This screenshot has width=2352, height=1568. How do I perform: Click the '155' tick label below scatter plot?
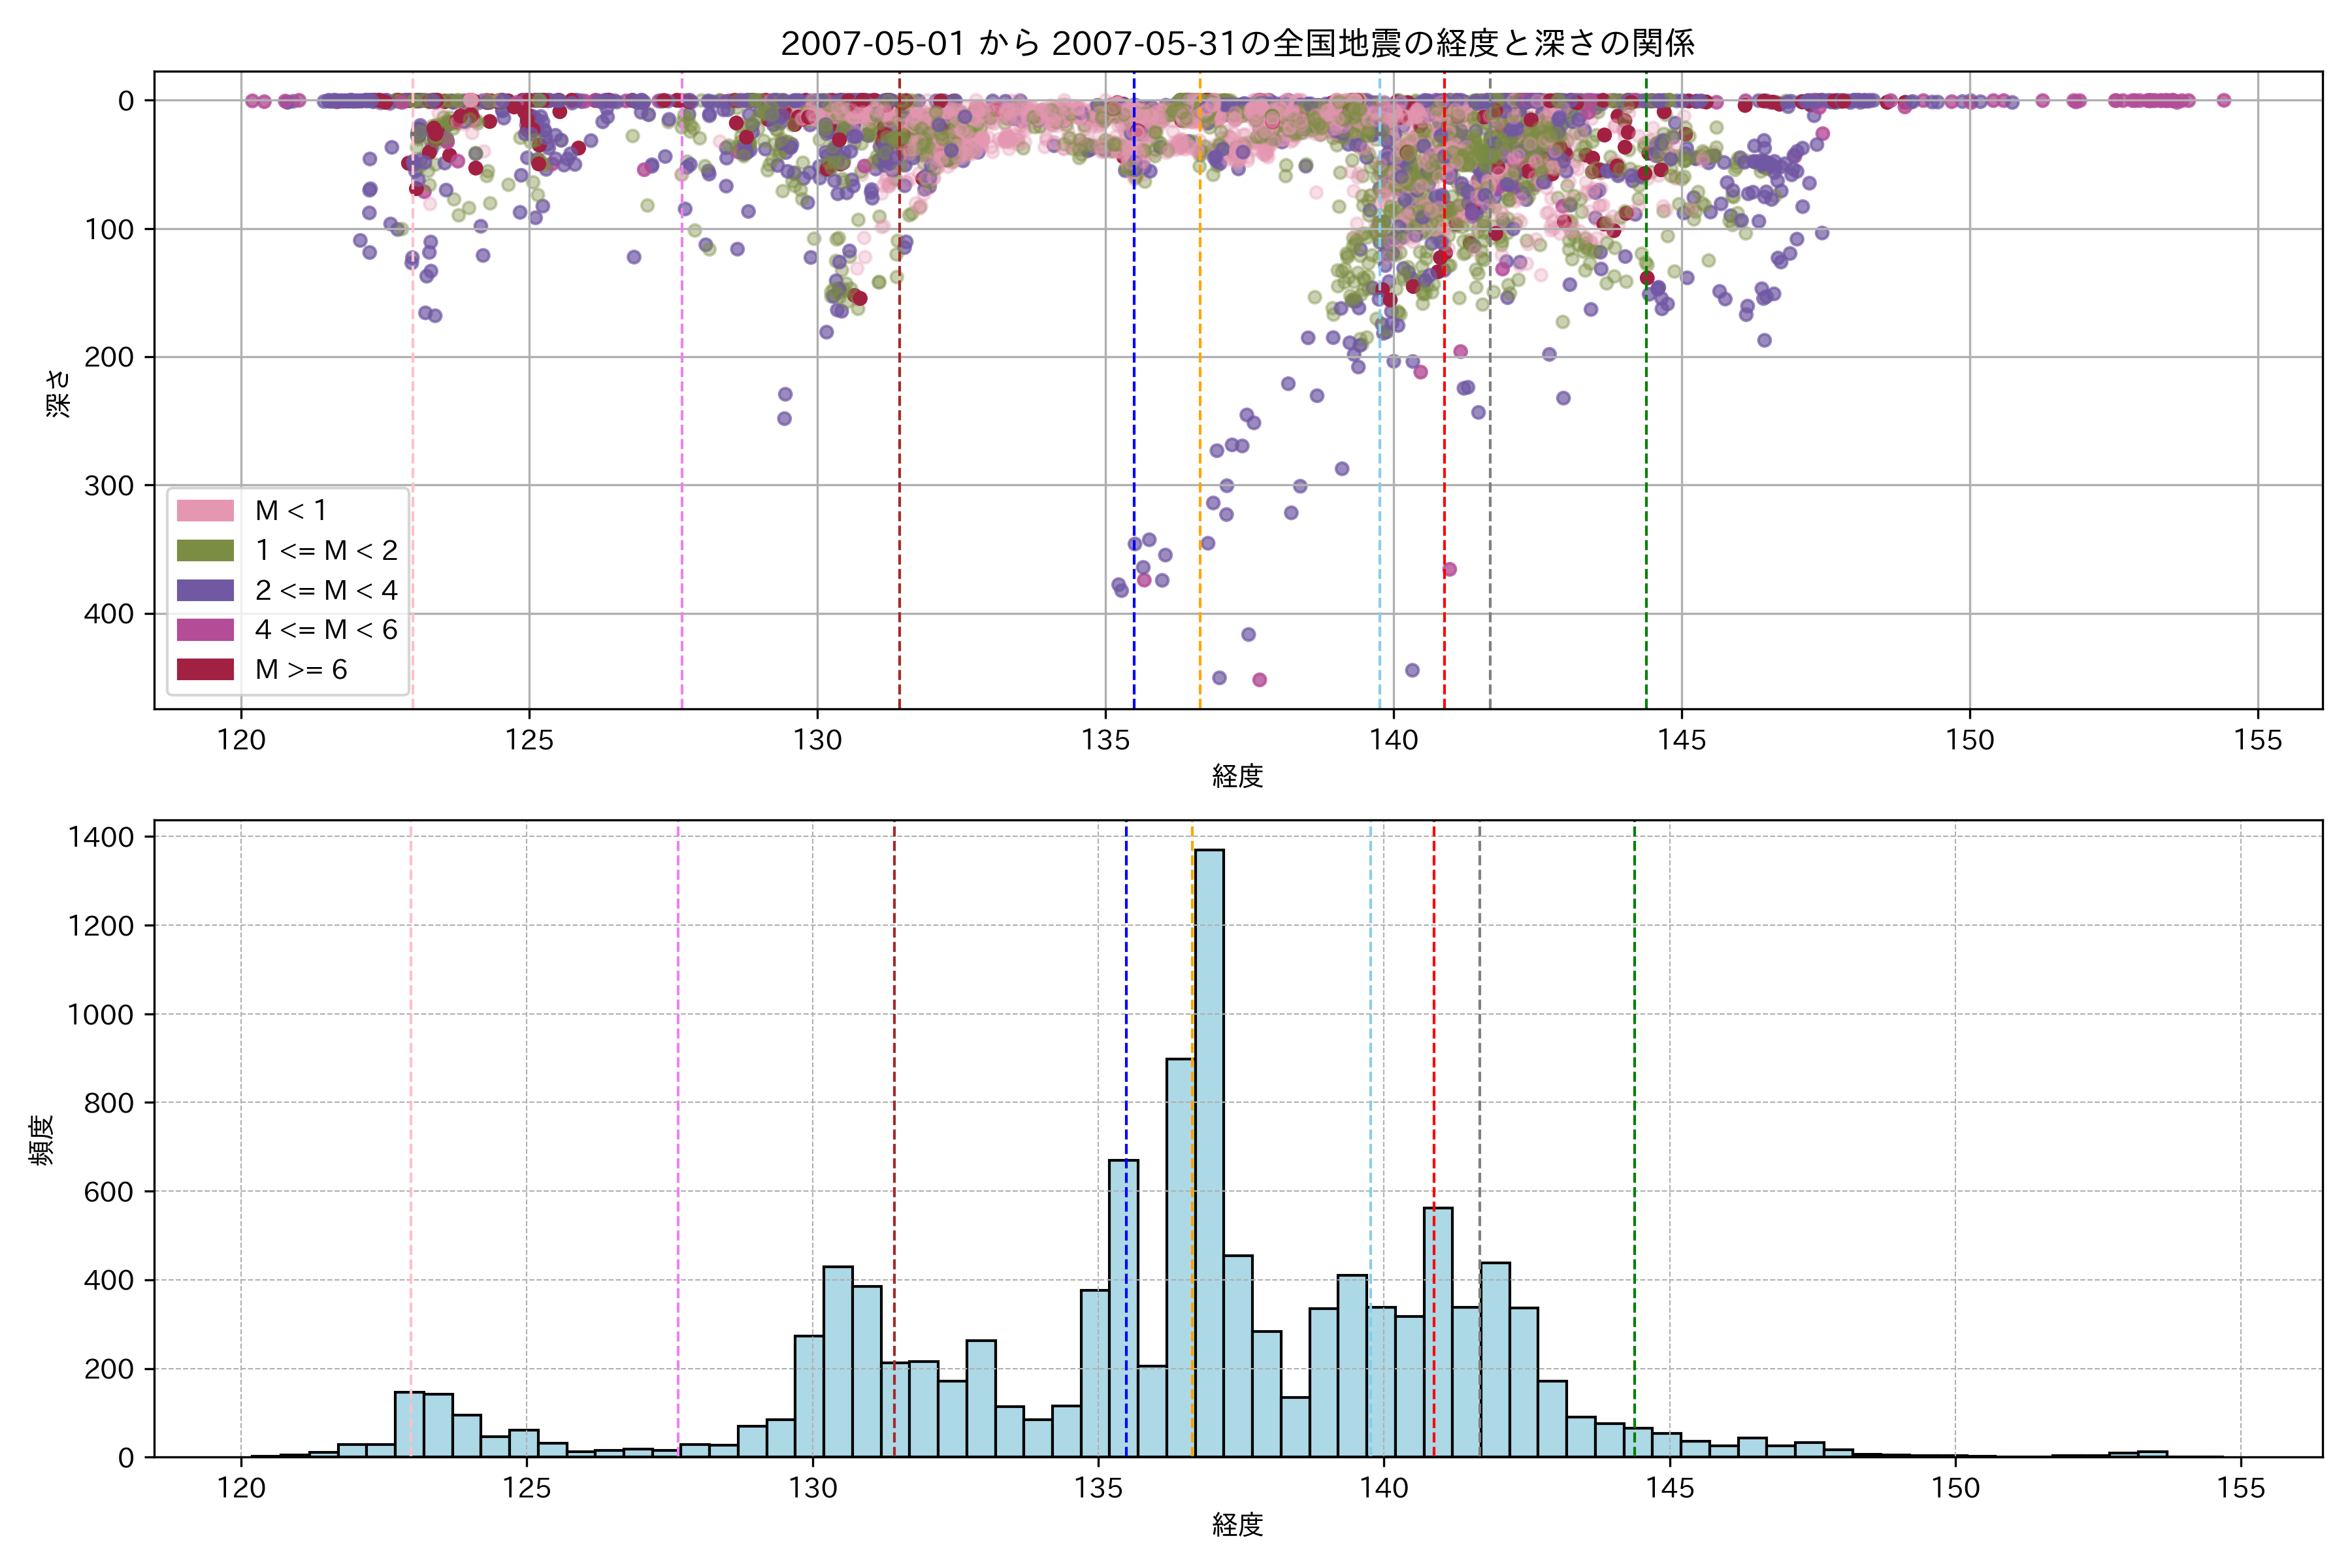pyautogui.click(x=2257, y=741)
